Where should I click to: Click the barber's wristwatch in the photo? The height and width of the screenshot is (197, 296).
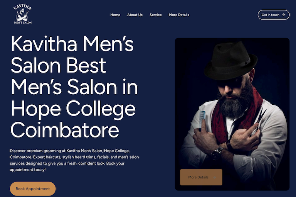tap(216, 153)
